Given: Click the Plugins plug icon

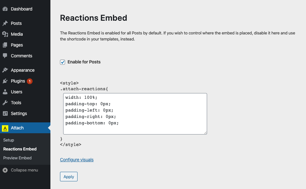Looking at the screenshot, I should [x=5, y=81].
